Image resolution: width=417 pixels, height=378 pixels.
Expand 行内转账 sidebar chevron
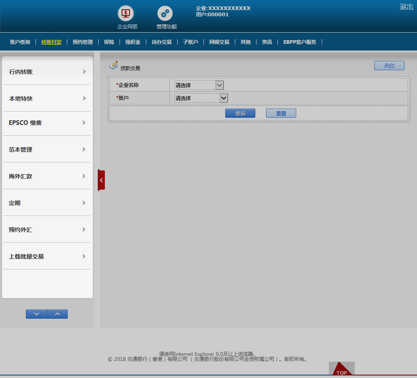pyautogui.click(x=84, y=72)
